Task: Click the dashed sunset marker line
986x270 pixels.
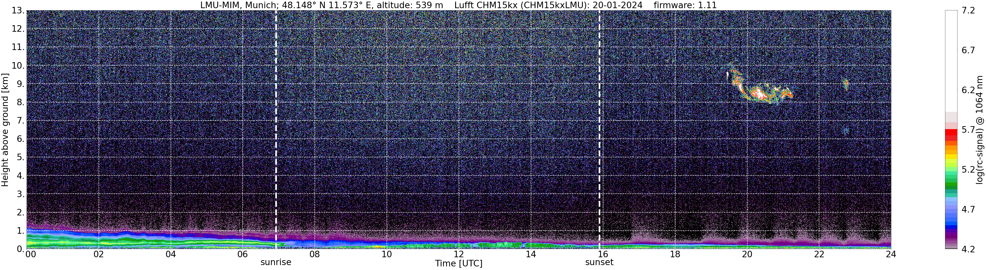Action: [x=599, y=130]
